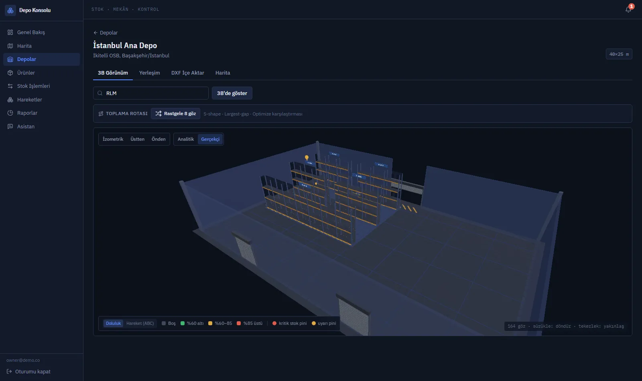This screenshot has height=381, width=642.
Task: Click the Depo Konsolu logo icon
Action: click(10, 10)
